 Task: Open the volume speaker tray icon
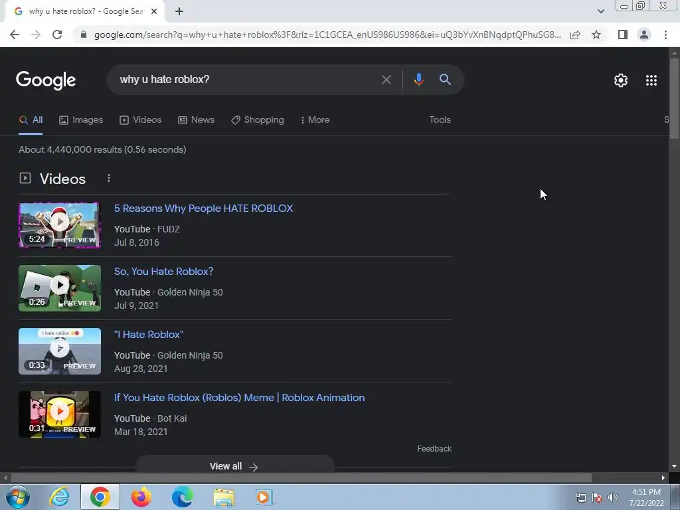click(613, 497)
